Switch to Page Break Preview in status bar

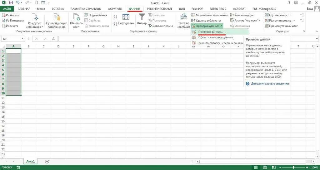click(x=273, y=168)
